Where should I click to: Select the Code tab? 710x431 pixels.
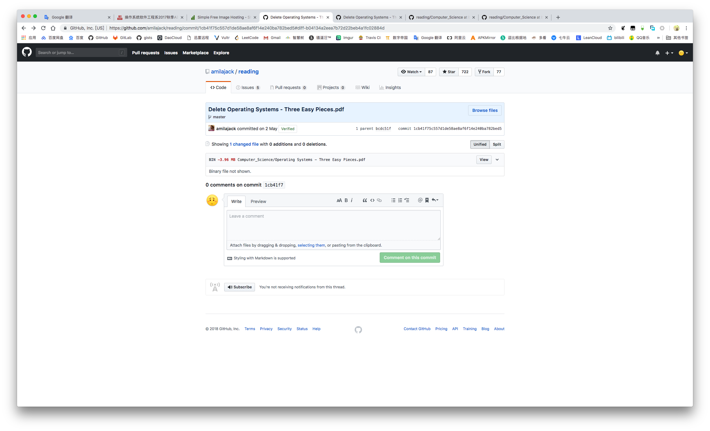219,87
